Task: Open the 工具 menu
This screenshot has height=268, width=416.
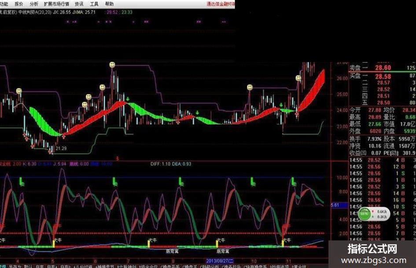Action: (94, 4)
